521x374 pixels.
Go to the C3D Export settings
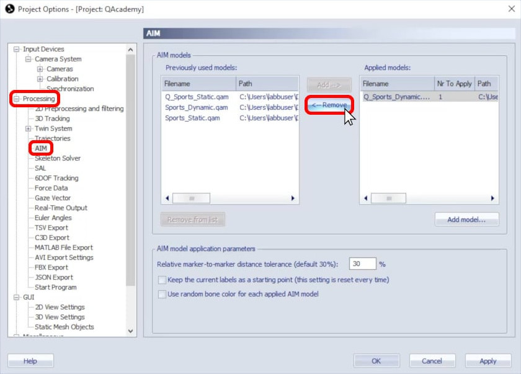[52, 238]
